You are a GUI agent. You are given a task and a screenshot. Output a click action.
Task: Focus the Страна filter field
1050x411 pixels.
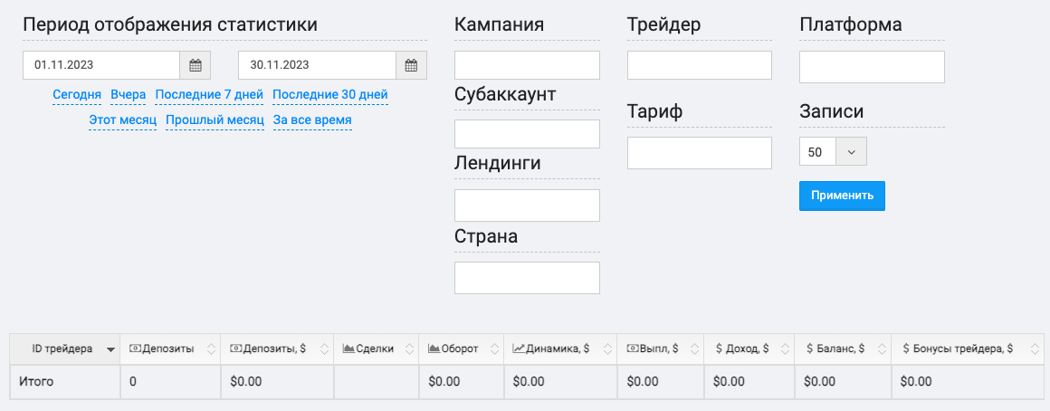pyautogui.click(x=527, y=278)
